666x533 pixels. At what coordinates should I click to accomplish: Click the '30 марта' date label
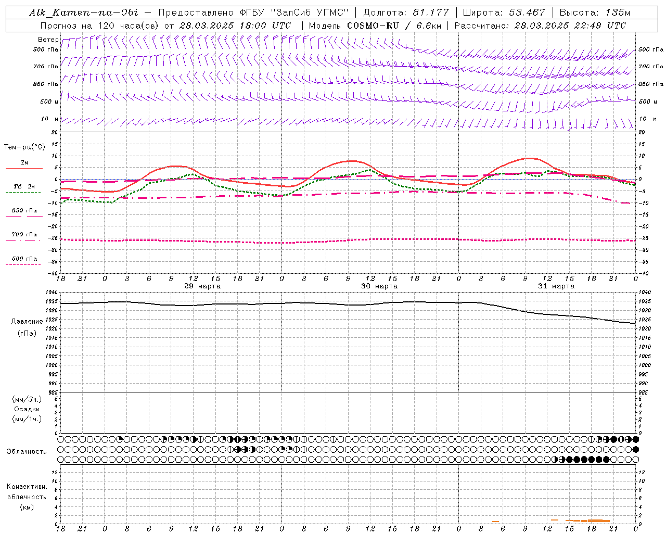click(x=379, y=286)
